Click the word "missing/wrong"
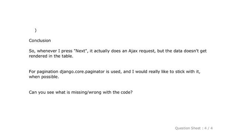Screen dimensions: 236x133 [x=86, y=92]
